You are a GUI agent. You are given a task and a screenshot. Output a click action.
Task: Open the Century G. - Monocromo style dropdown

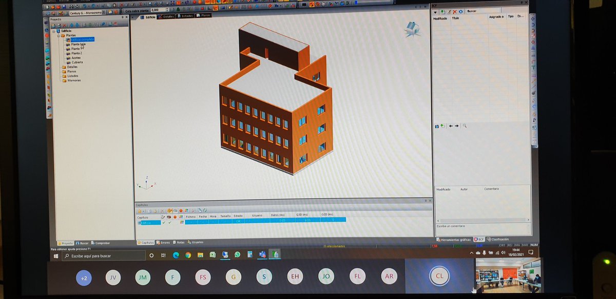pos(103,12)
